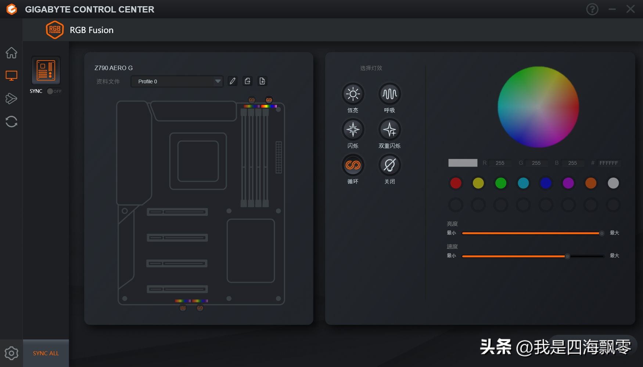Toggle the SYNC switch on
Viewport: 643px width, 367px height.
50,91
